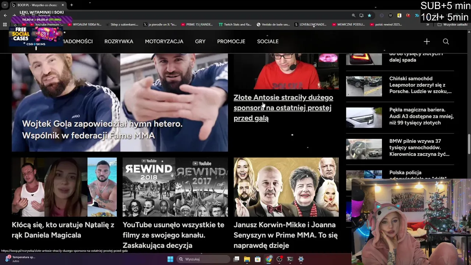Click the Wyszukaj taskbar search box

tap(203, 259)
